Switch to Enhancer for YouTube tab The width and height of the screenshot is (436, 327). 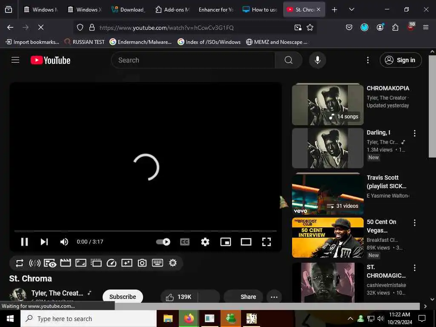pyautogui.click(x=216, y=9)
